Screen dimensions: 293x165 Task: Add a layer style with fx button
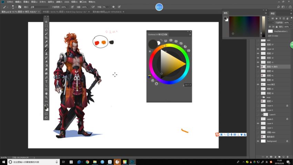point(267,157)
